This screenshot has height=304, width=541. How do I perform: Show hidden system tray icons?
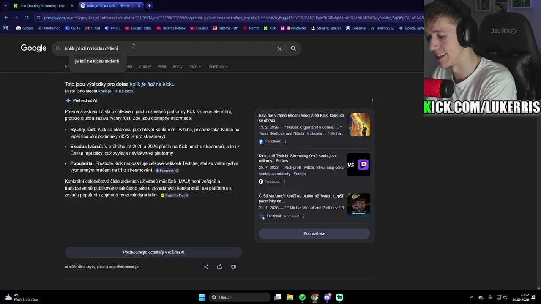point(472,297)
